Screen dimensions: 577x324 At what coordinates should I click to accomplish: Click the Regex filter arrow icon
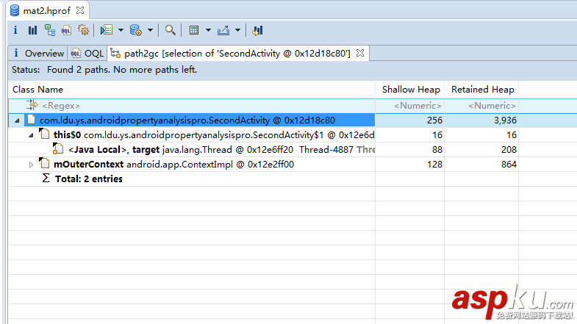pos(32,105)
